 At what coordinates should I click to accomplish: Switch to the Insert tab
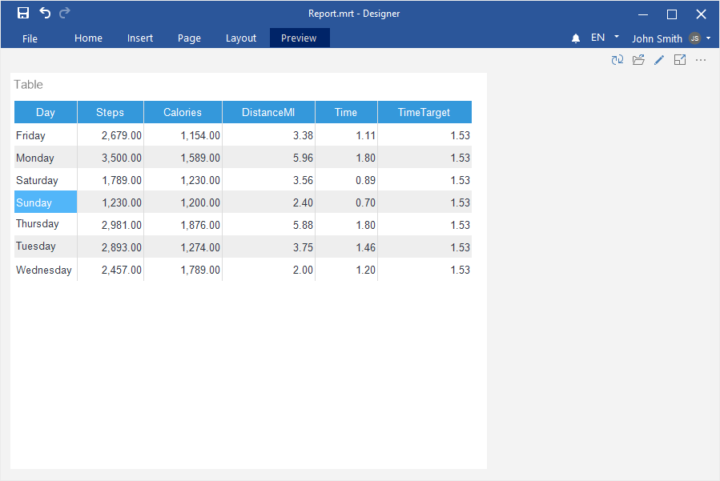pyautogui.click(x=140, y=38)
